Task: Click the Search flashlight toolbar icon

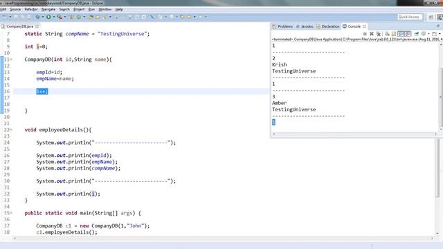Action: click(x=105, y=17)
